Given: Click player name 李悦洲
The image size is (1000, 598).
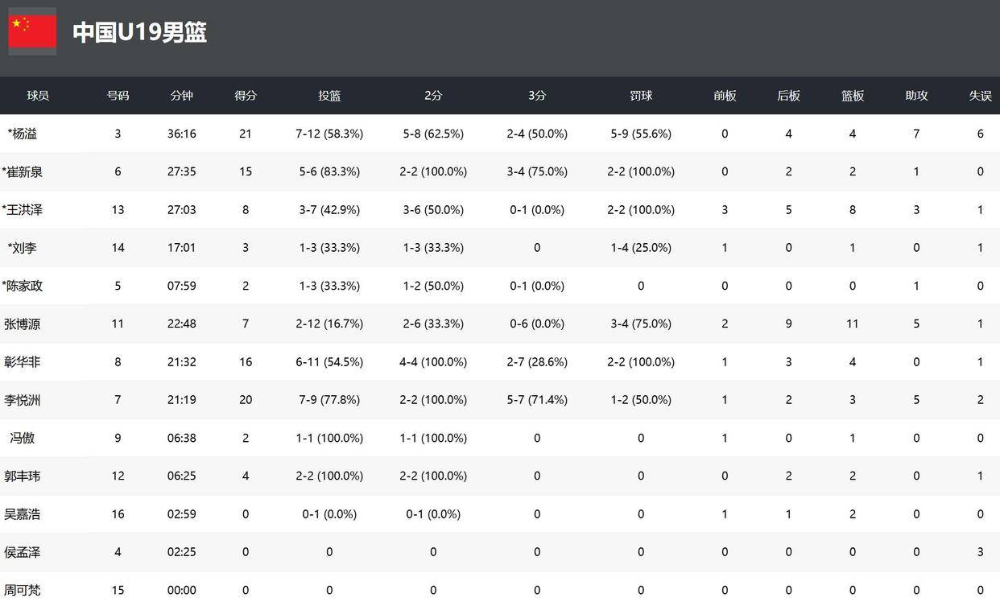Looking at the screenshot, I should (x=23, y=400).
